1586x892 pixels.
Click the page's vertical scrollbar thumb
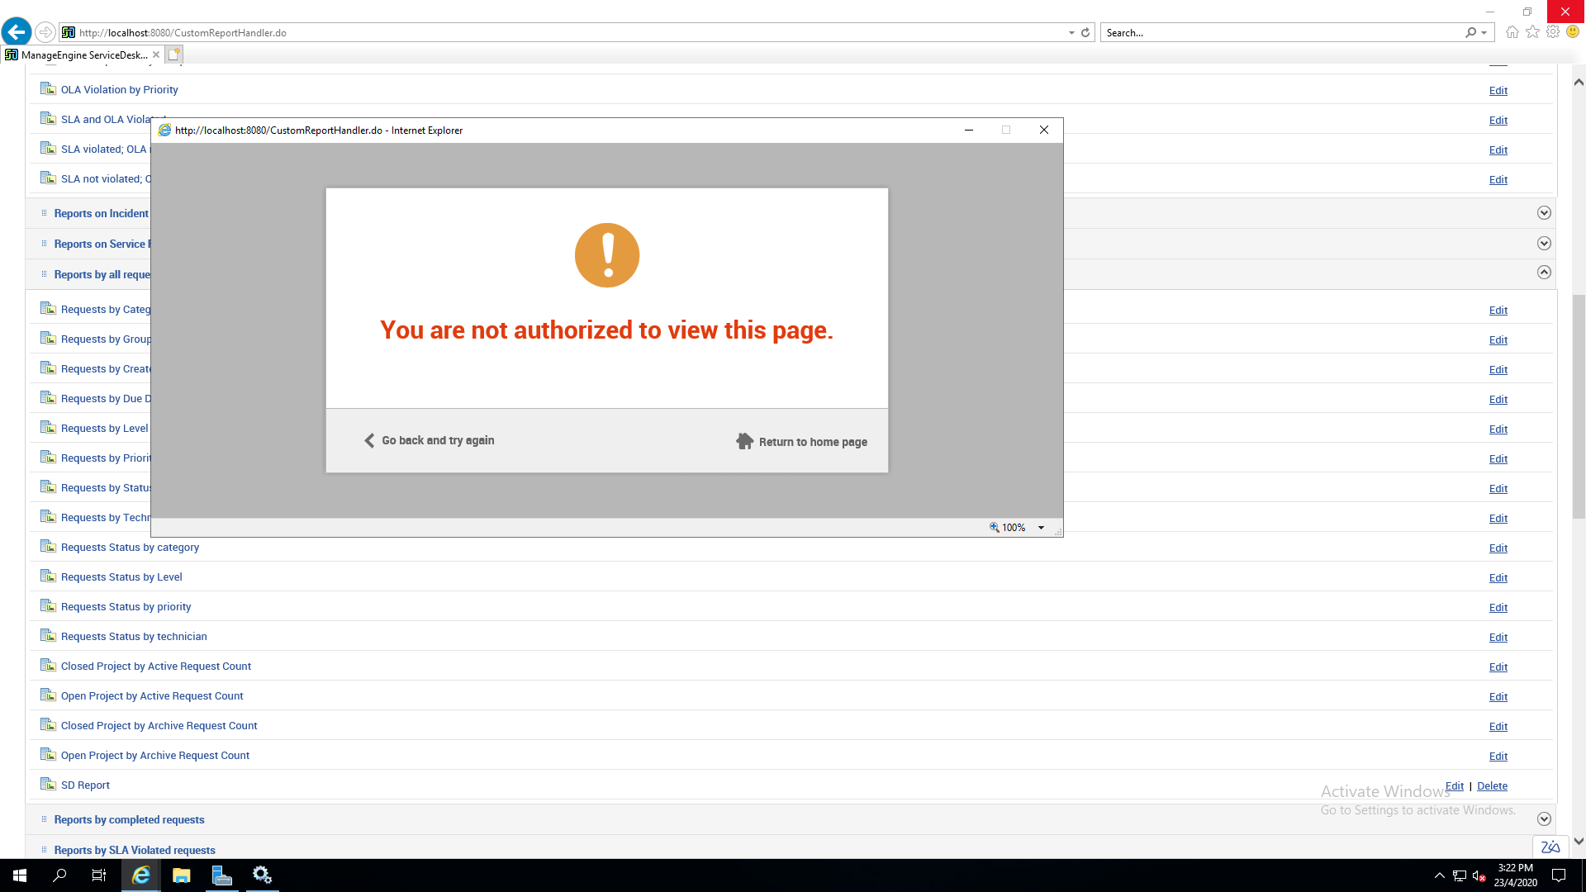pos(1578,405)
